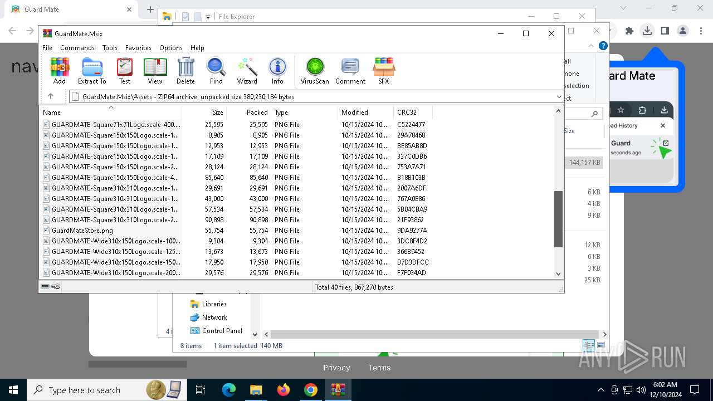Open the Wizard tool
Viewport: 713px width, 401px height.
[x=247, y=71]
